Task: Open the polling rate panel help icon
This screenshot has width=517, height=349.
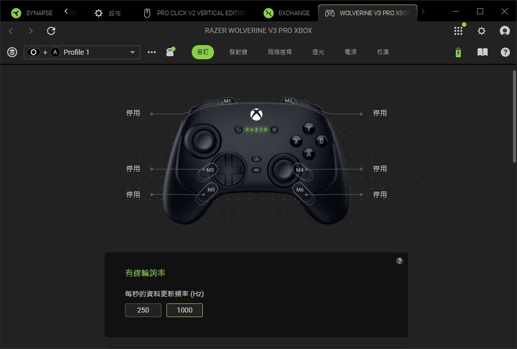Action: click(x=399, y=261)
